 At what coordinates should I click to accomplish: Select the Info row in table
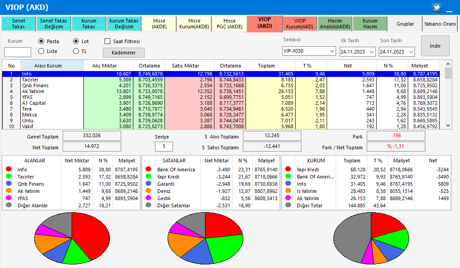pos(222,74)
